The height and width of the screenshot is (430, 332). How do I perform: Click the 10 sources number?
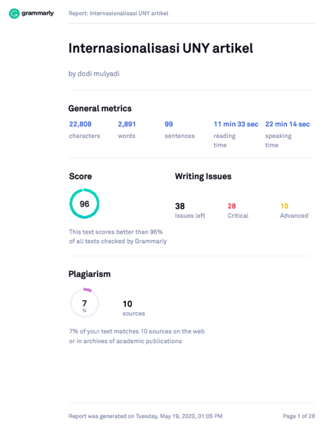(127, 304)
